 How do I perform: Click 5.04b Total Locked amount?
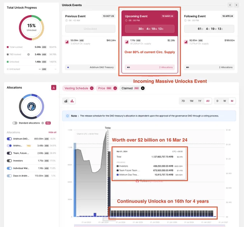click(38, 47)
